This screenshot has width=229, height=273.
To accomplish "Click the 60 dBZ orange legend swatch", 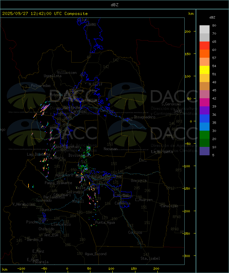I will (204, 53).
